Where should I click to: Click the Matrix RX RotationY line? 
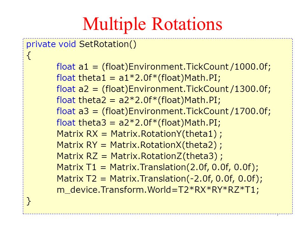pyautogui.click(x=139, y=134)
